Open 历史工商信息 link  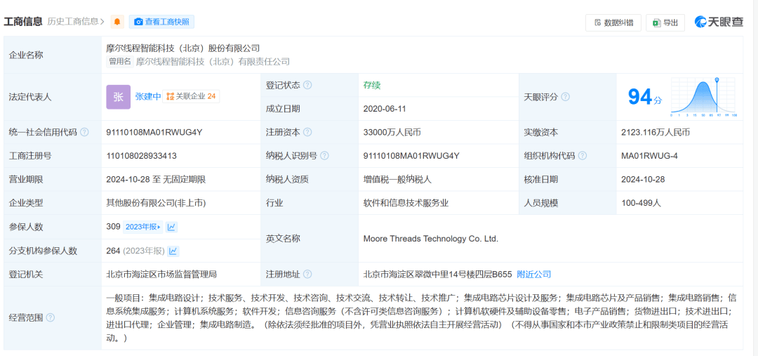pyautogui.click(x=76, y=22)
